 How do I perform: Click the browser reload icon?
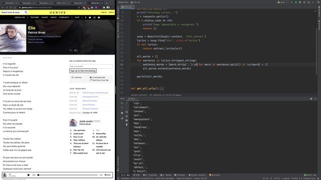pyautogui.click(x=11, y=7)
